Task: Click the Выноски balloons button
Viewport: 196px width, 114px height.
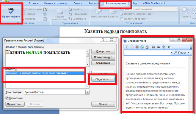Action: (x=113, y=14)
